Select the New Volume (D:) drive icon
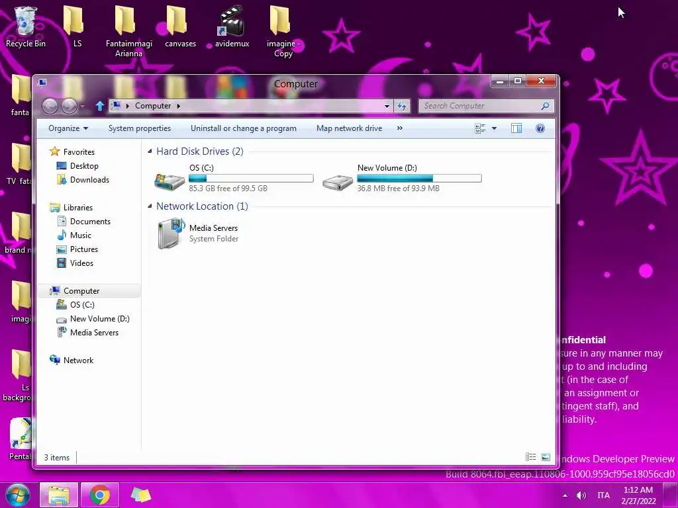The width and height of the screenshot is (678, 508). point(338,182)
